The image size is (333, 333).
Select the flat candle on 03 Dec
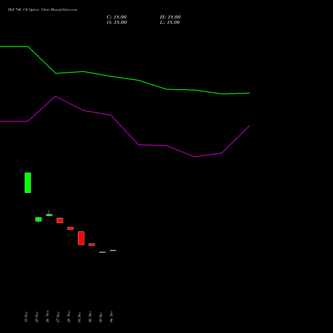point(103,252)
